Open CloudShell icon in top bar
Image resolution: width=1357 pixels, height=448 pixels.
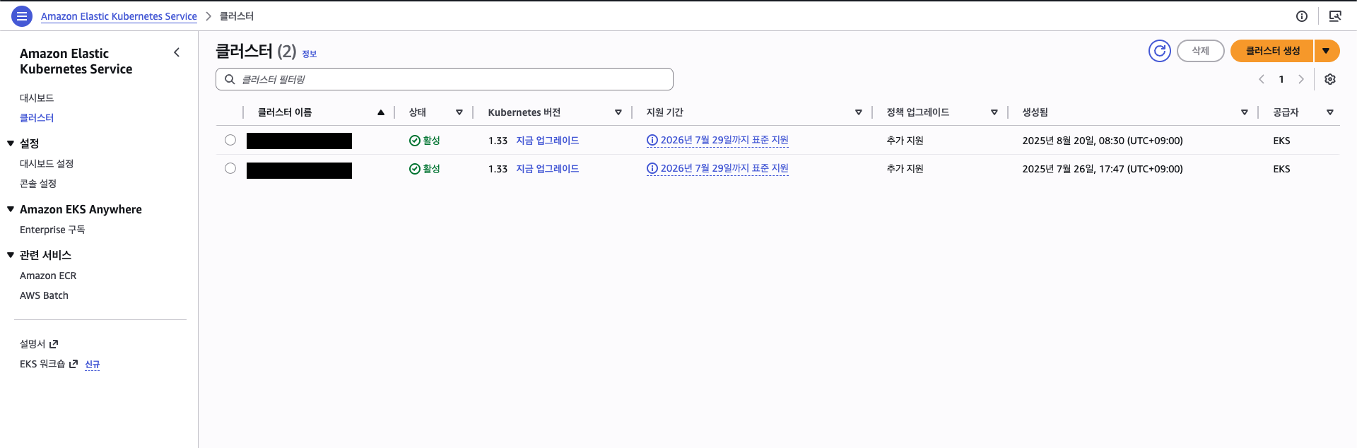1334,16
